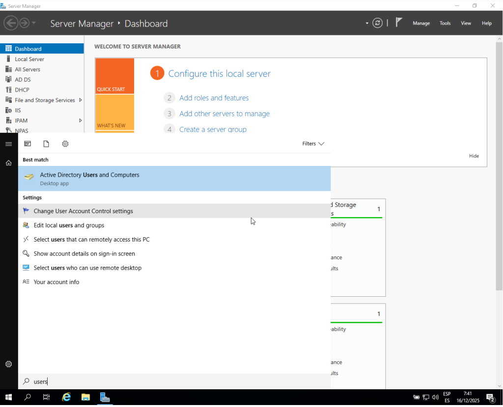This screenshot has height=407, width=503.
Task: Click the Home icon in search sidebar
Action: (x=8, y=163)
